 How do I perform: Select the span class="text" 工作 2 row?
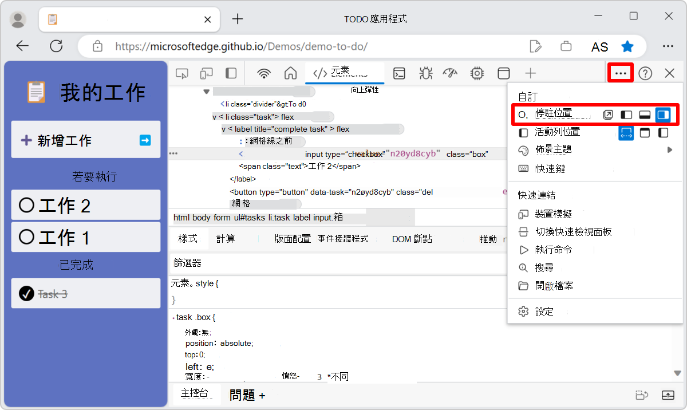click(299, 166)
